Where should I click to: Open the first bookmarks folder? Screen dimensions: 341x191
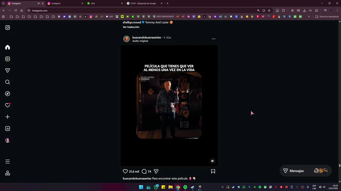(x=11, y=16)
